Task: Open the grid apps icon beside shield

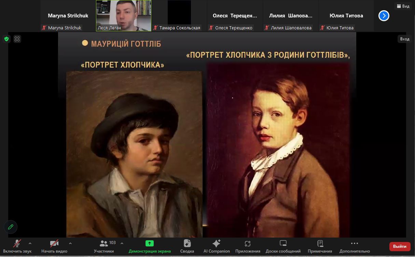Action: click(x=17, y=39)
